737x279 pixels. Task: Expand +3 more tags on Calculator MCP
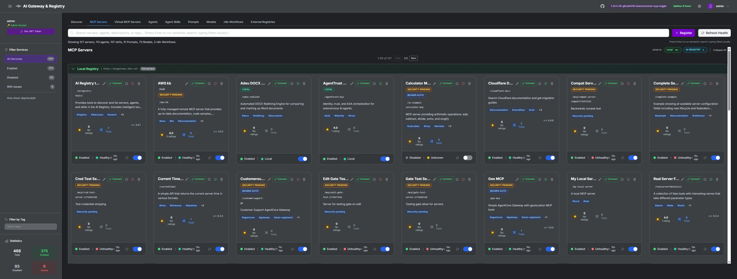tap(450, 126)
